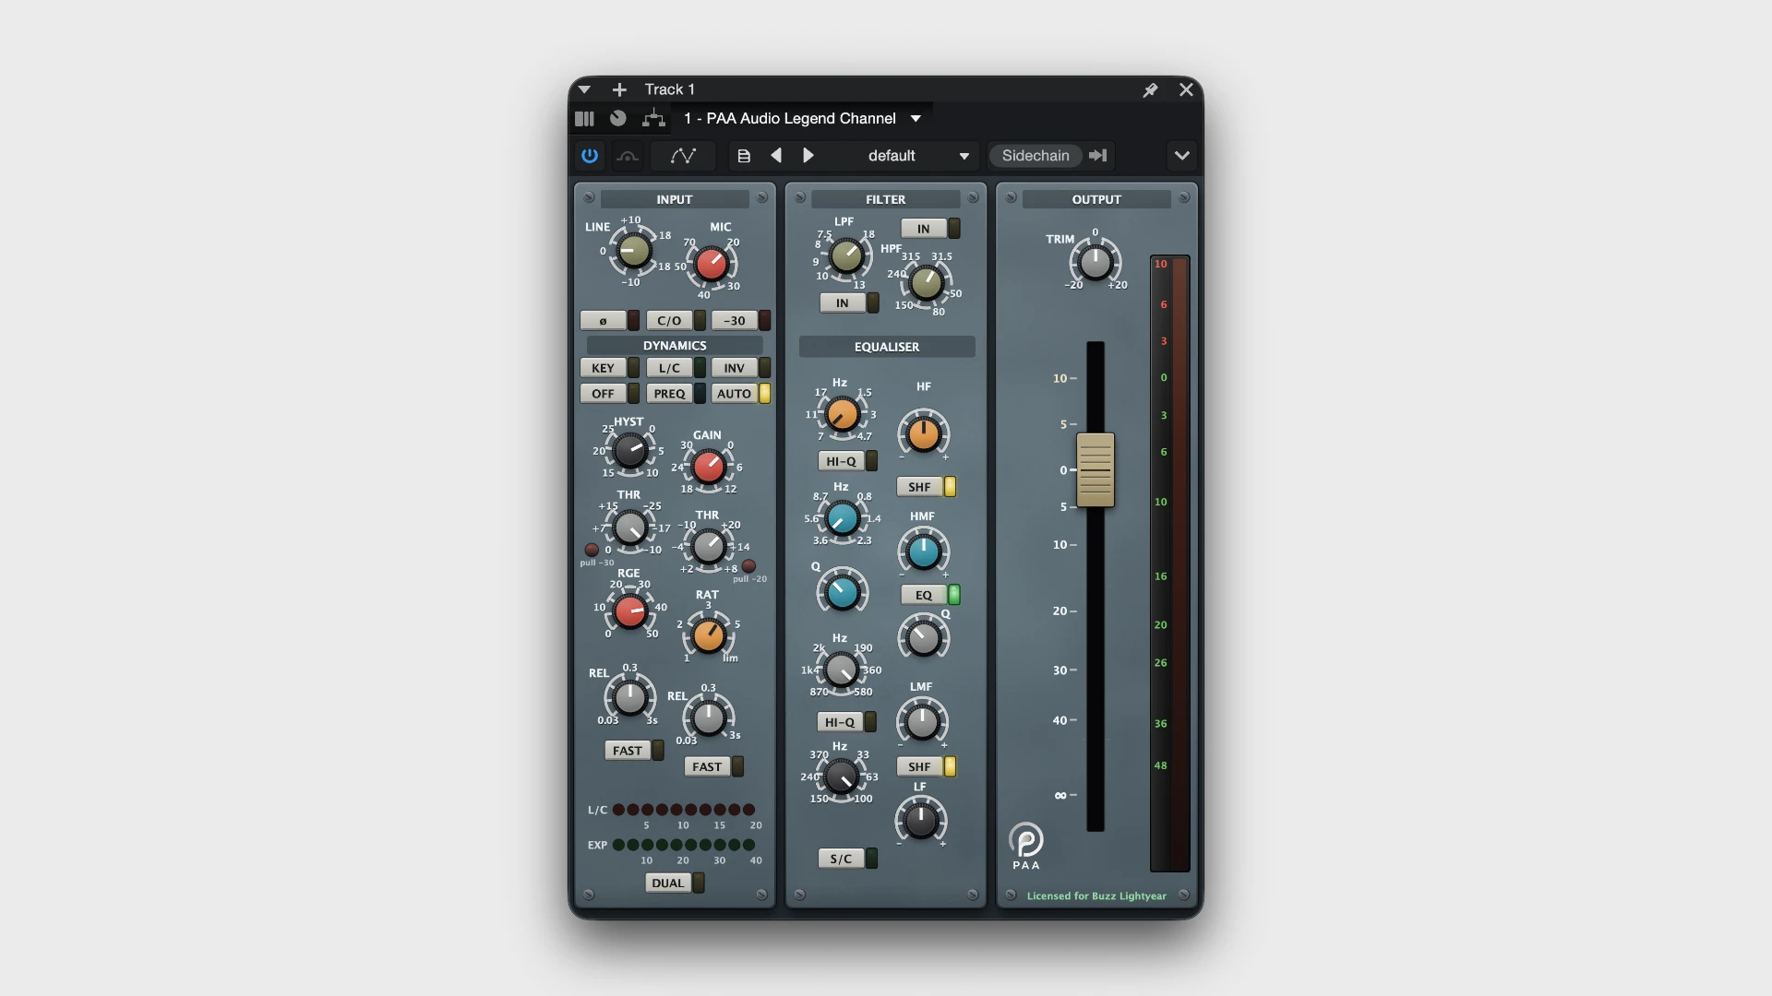Screen dimensions: 1772x996
Task: Toggle the OFF dynamics button
Action: (603, 394)
